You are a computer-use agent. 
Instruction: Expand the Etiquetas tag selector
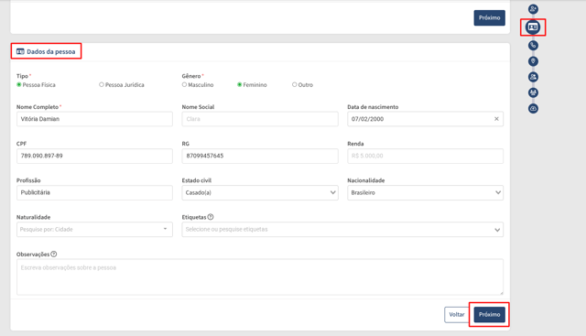pyautogui.click(x=342, y=230)
